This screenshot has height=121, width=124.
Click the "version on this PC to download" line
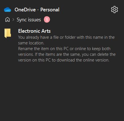point(64,60)
